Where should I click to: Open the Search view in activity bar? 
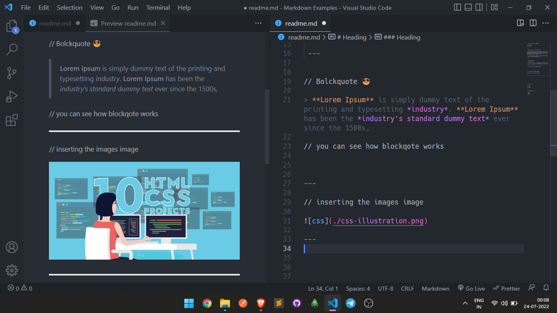(12, 50)
